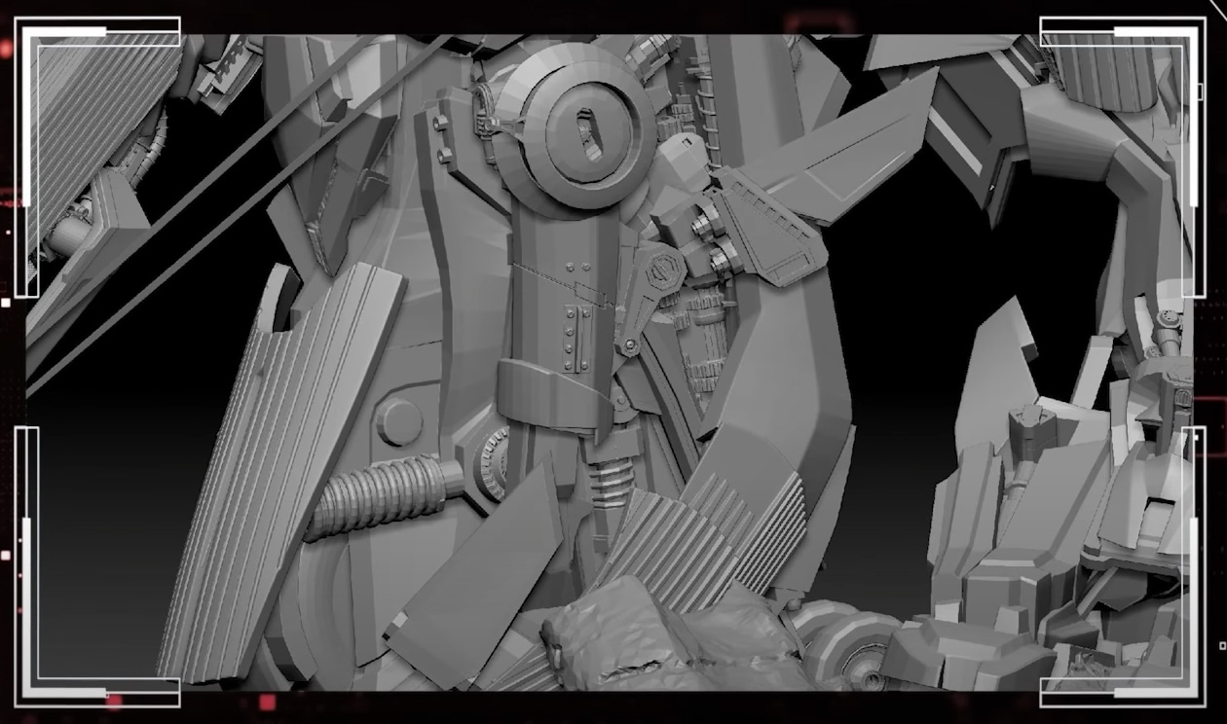Click the red square marker on the bottom border
This screenshot has height=724, width=1227.
(267, 703)
